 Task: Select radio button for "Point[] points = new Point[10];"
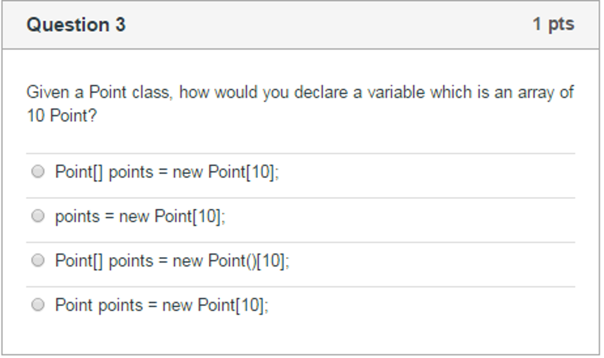tap(38, 170)
